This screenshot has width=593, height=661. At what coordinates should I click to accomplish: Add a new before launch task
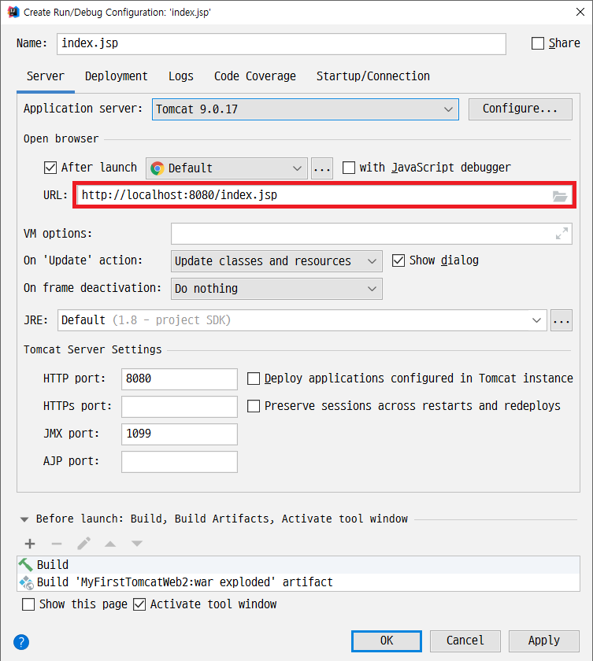30,544
